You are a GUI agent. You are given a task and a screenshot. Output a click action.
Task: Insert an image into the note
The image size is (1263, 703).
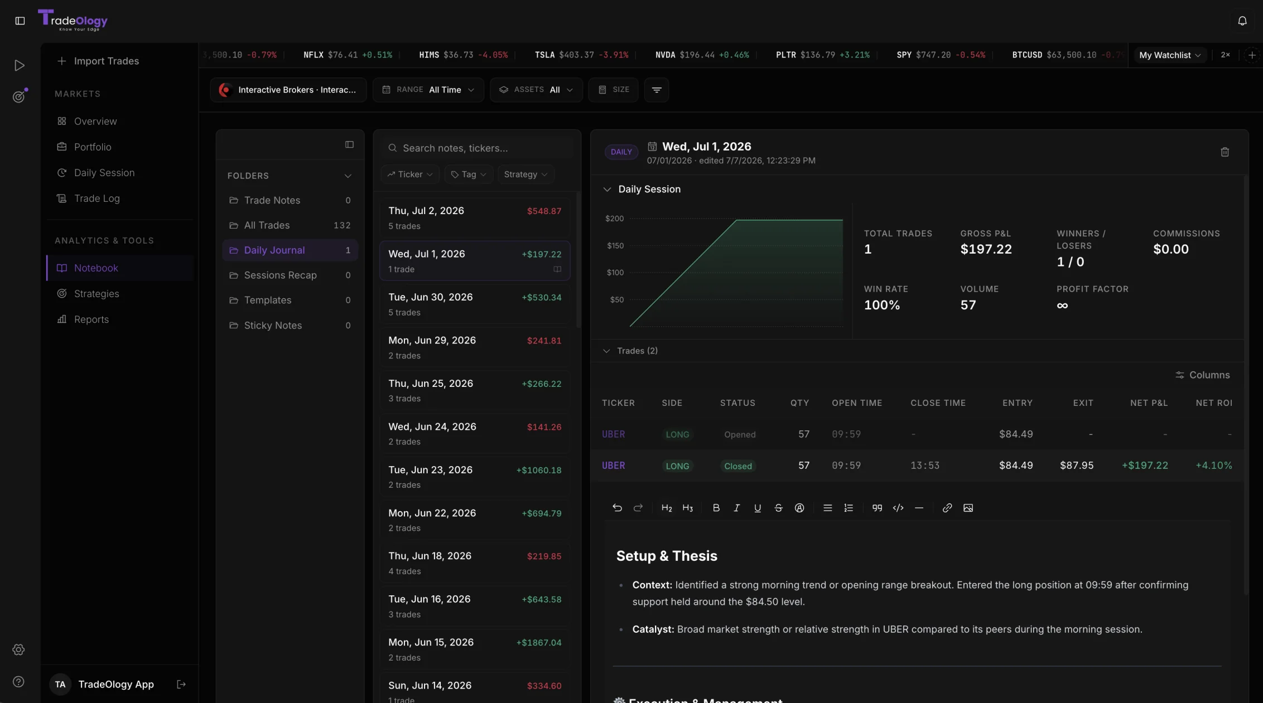coord(968,508)
